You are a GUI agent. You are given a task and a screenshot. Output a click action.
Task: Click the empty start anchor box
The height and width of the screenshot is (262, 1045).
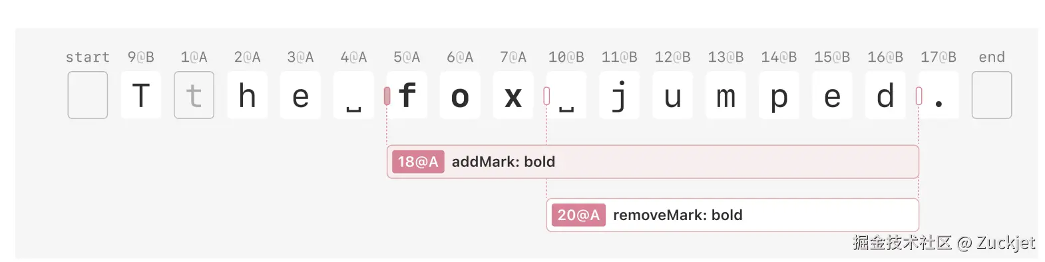pos(88,95)
